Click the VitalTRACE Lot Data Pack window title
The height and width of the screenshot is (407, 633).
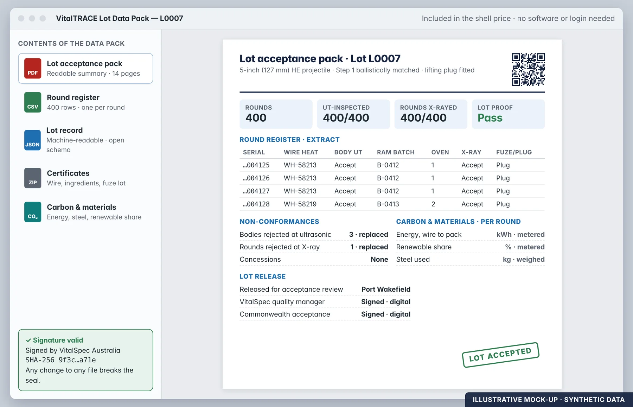pos(120,18)
